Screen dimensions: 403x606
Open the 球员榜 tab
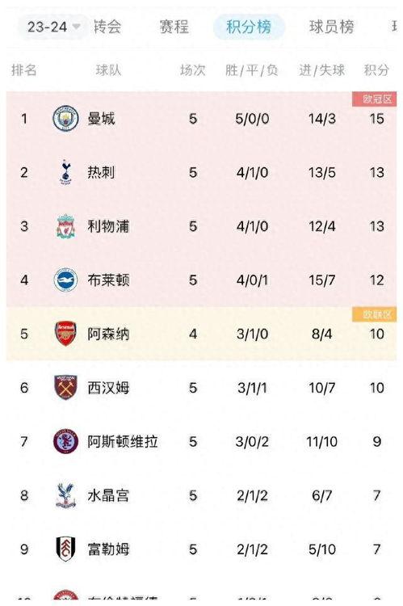click(x=331, y=27)
